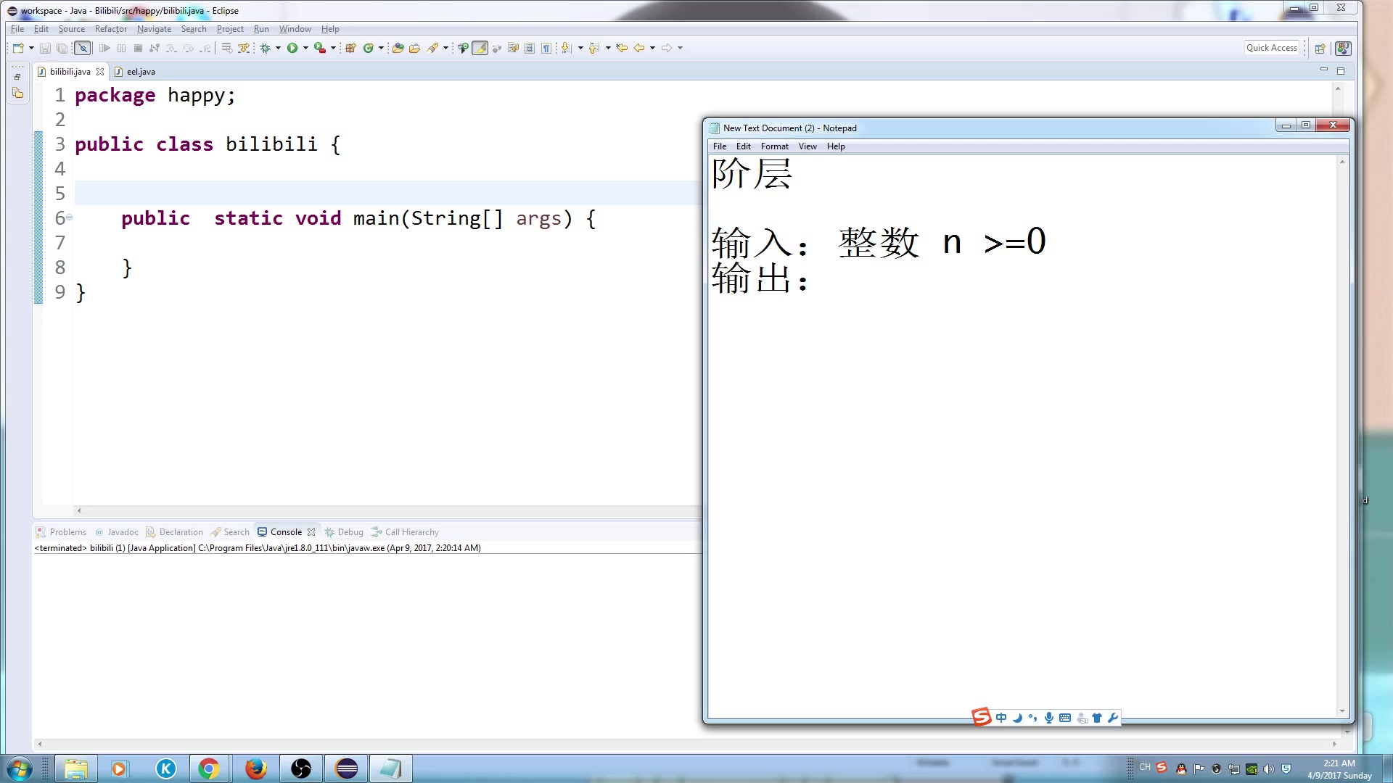
Task: Switch to the Problems view
Action: click(x=67, y=531)
